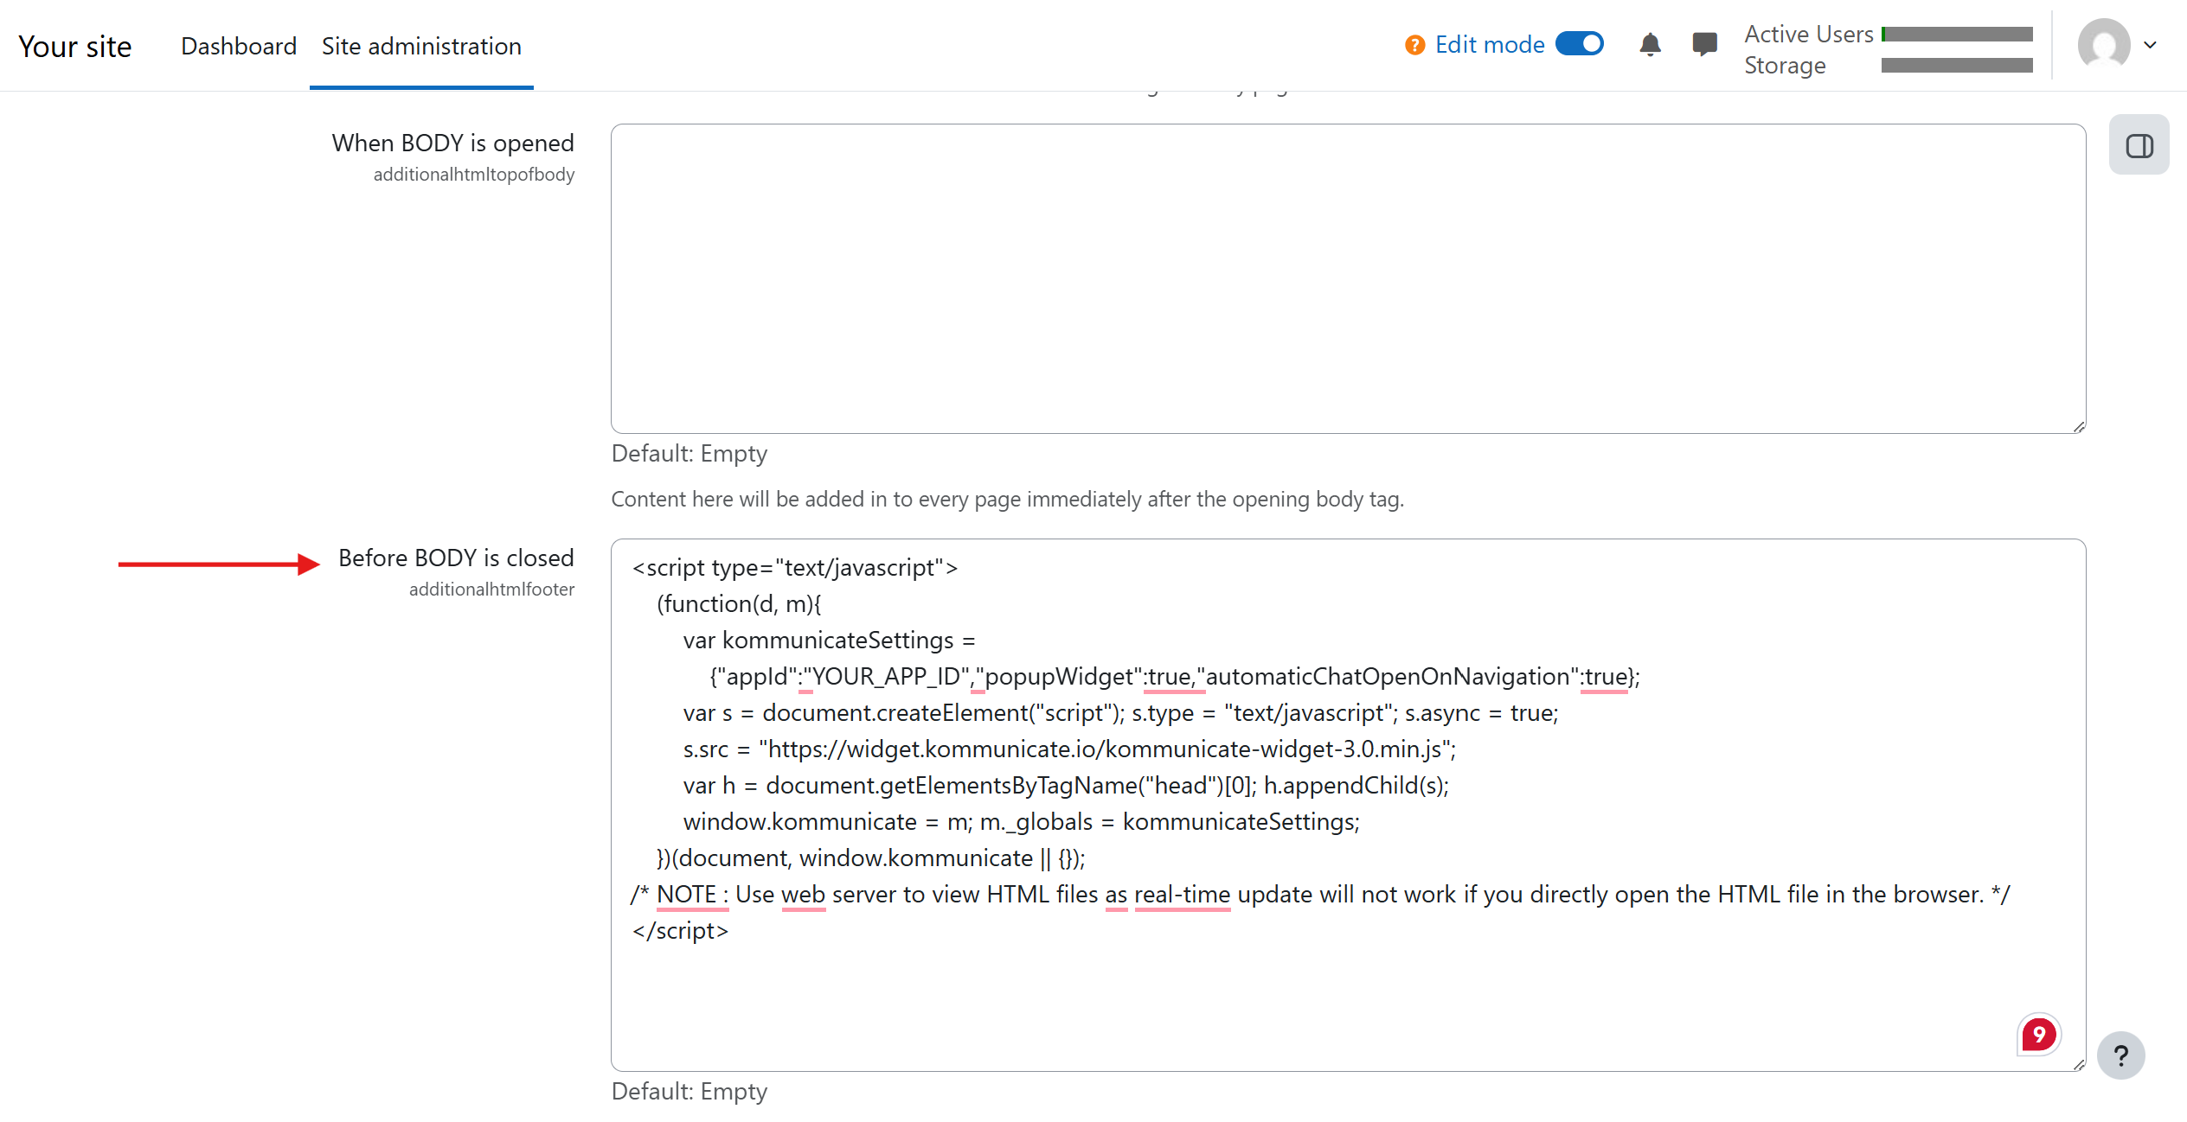The height and width of the screenshot is (1122, 2187).
Task: Open the notifications bell icon
Action: [1650, 44]
